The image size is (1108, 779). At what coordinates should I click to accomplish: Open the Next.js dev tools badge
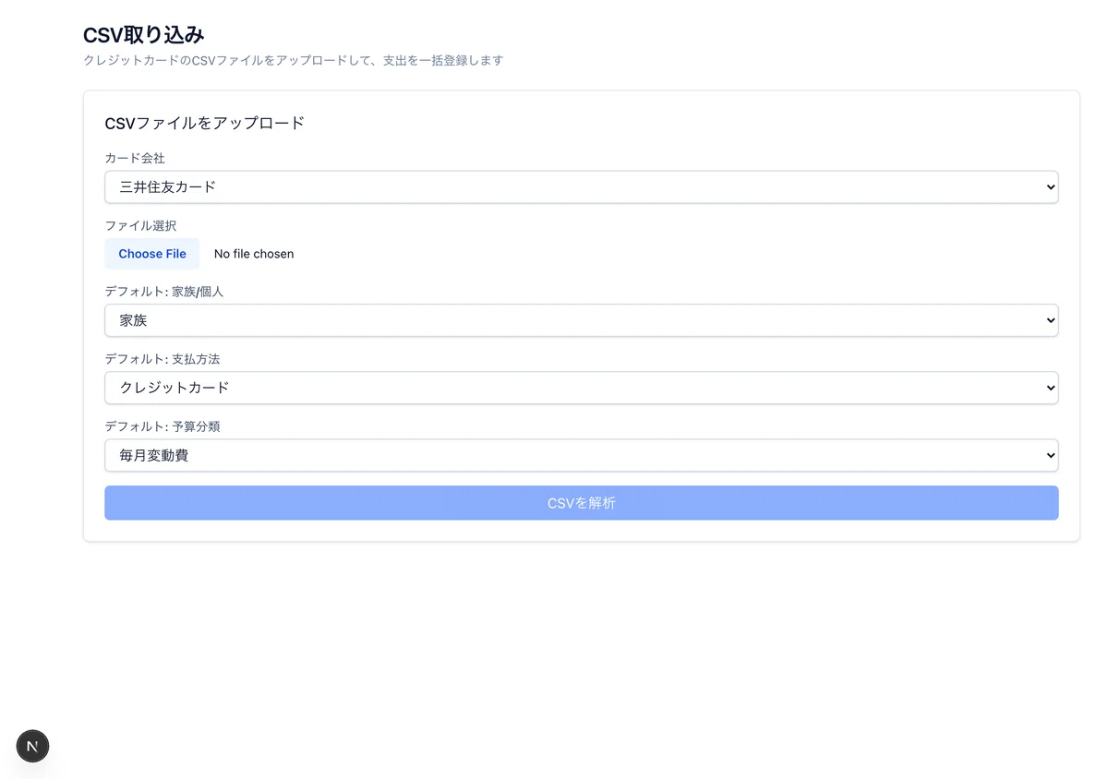pos(32,746)
